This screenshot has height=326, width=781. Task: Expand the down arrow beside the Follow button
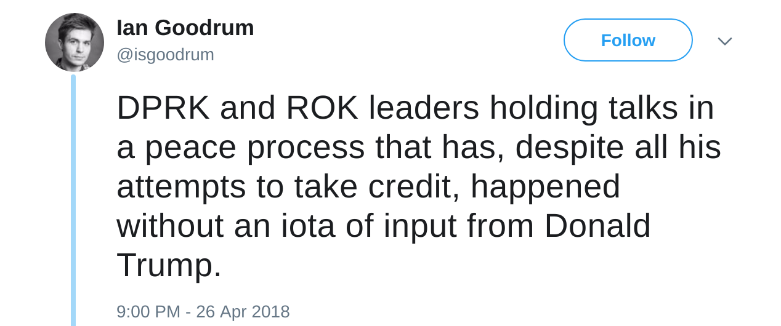[x=725, y=41]
